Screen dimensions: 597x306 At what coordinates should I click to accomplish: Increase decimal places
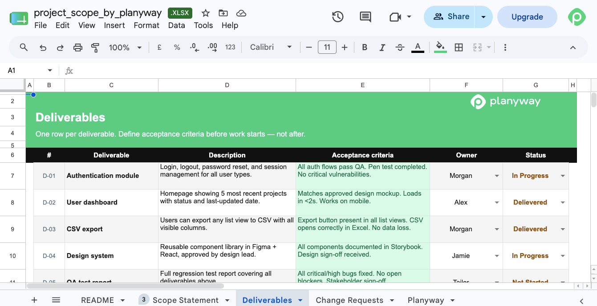click(212, 47)
